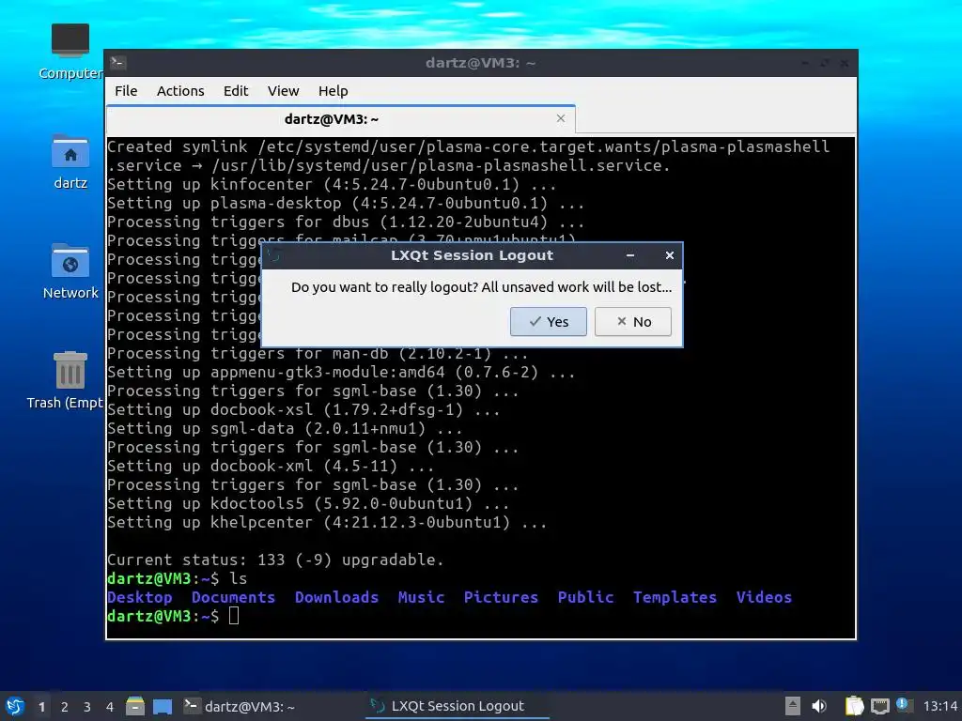
Task: Click the Templates directory name in terminal
Action: (675, 597)
